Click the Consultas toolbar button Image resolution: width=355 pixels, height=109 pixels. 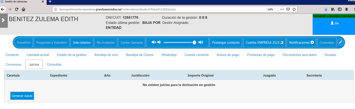click(327, 43)
